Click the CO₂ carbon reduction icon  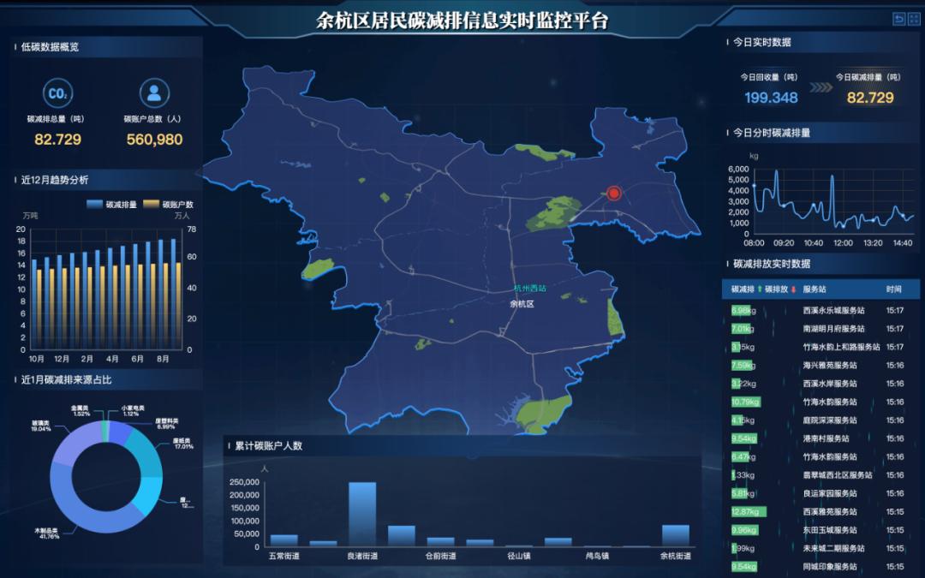point(57,93)
